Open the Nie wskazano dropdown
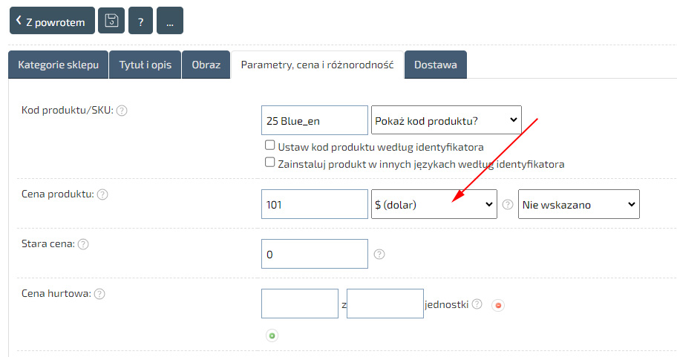677x357 pixels. (578, 205)
